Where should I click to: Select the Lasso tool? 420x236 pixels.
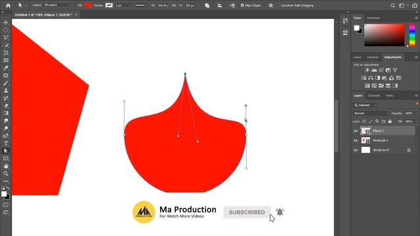pos(6,37)
